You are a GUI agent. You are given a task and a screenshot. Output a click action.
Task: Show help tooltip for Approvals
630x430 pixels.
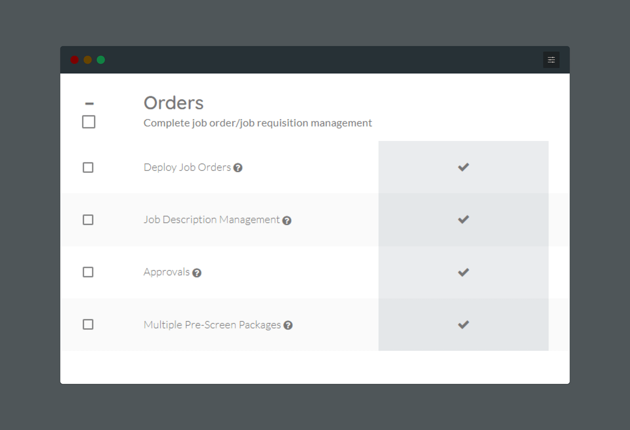click(x=197, y=273)
